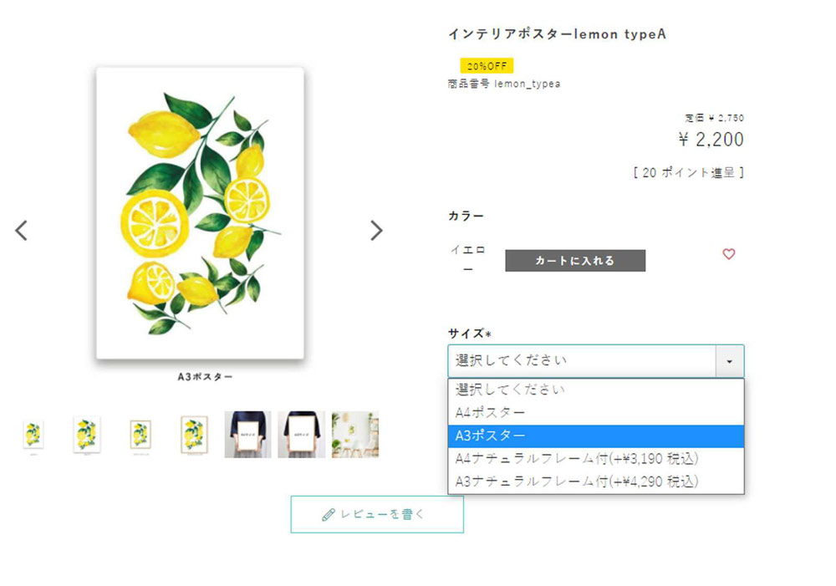Select A3ナチュラルフレーム付 option

(595, 482)
